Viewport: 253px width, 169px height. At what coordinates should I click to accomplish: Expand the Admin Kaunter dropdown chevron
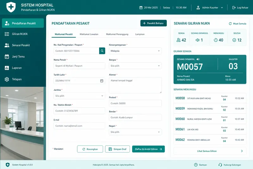click(222, 8)
